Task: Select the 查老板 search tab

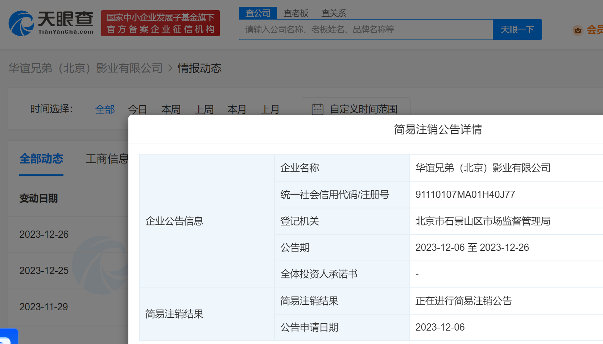Action: [x=296, y=13]
